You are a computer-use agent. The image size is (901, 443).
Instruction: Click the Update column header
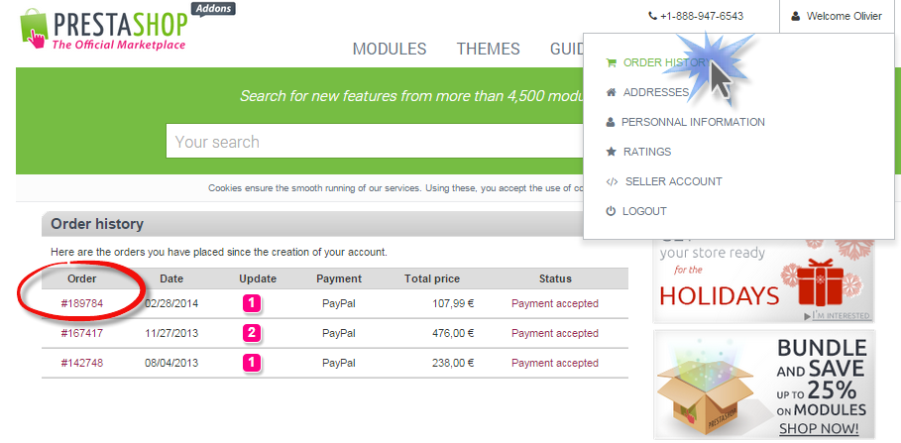pos(258,278)
